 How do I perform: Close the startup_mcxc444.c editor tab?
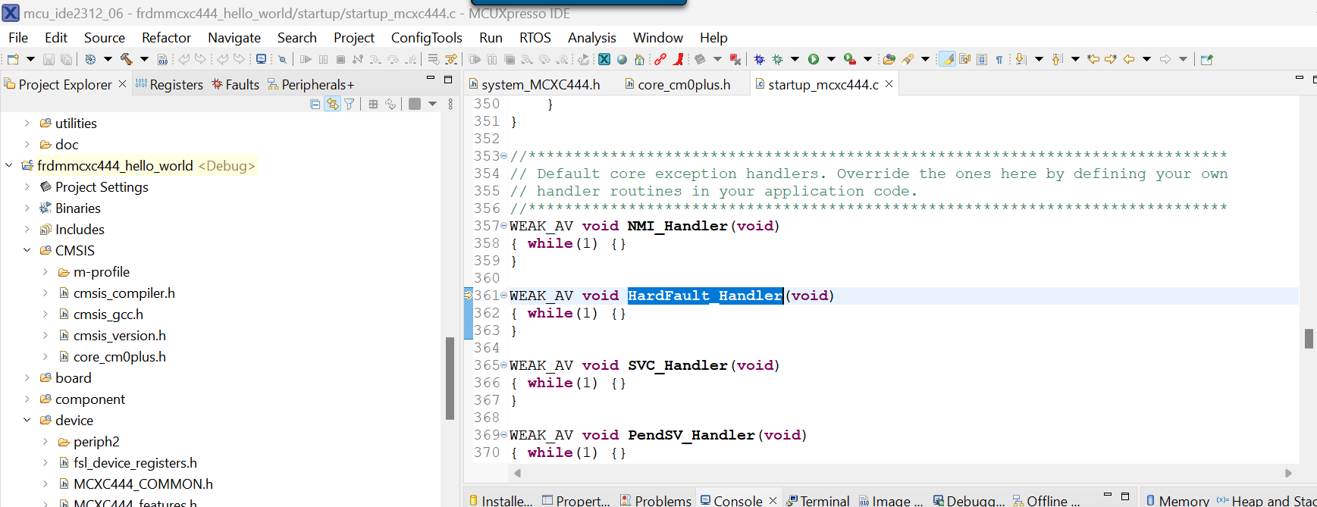(889, 84)
